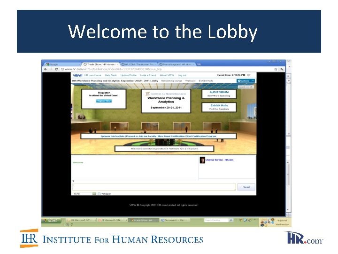The height and width of the screenshot is (254, 338).
Task: Click the Cherise Sortino - HR.com name
Action: tap(219, 160)
